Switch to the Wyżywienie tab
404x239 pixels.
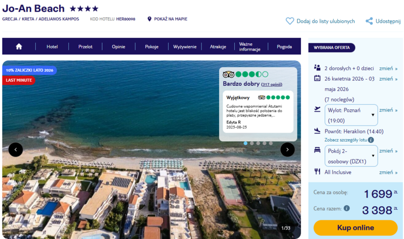point(185,46)
